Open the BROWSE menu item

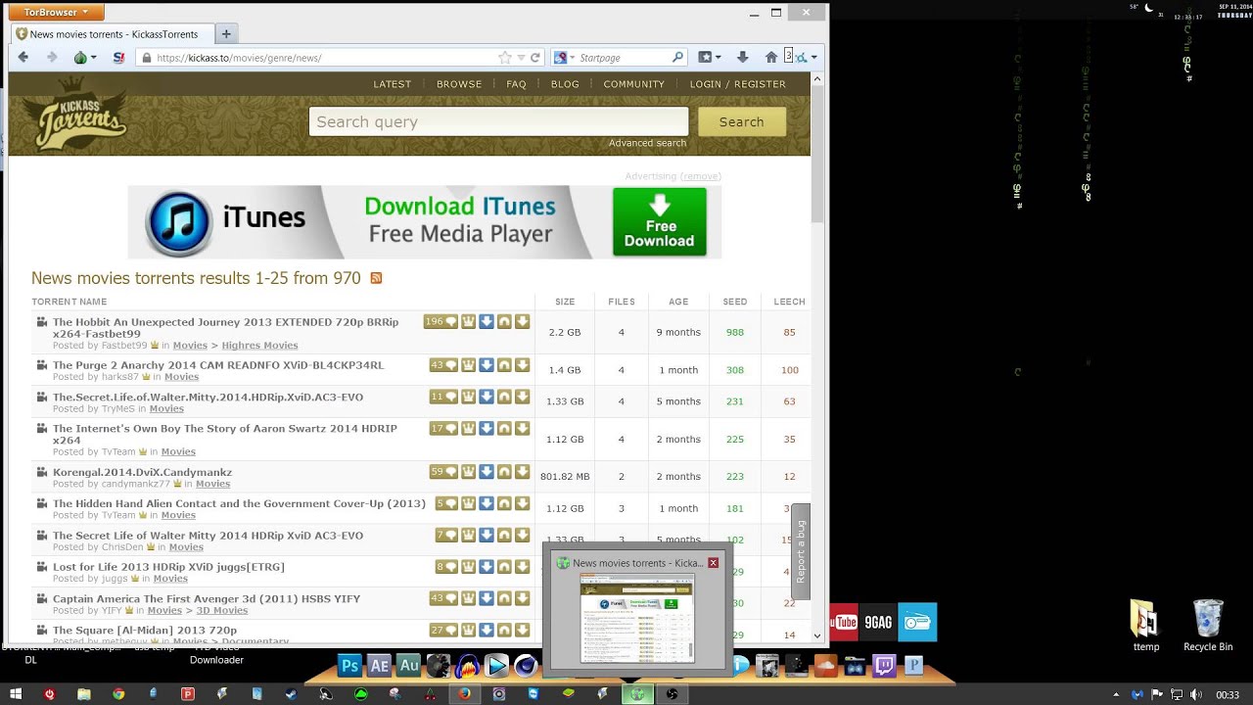point(459,84)
